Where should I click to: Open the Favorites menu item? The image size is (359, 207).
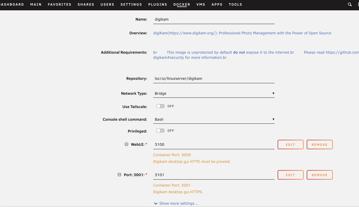point(59,4)
